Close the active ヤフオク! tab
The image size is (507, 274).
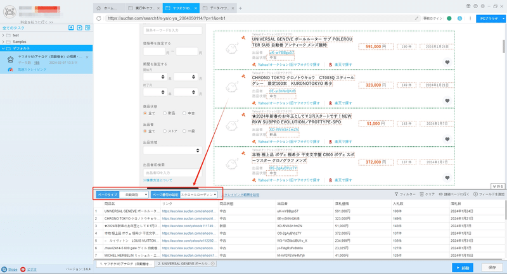(x=196, y=8)
